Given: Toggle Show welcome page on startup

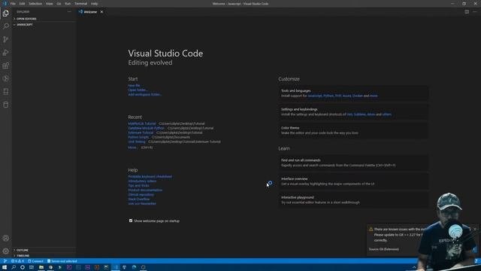Looking at the screenshot, I should pyautogui.click(x=131, y=221).
